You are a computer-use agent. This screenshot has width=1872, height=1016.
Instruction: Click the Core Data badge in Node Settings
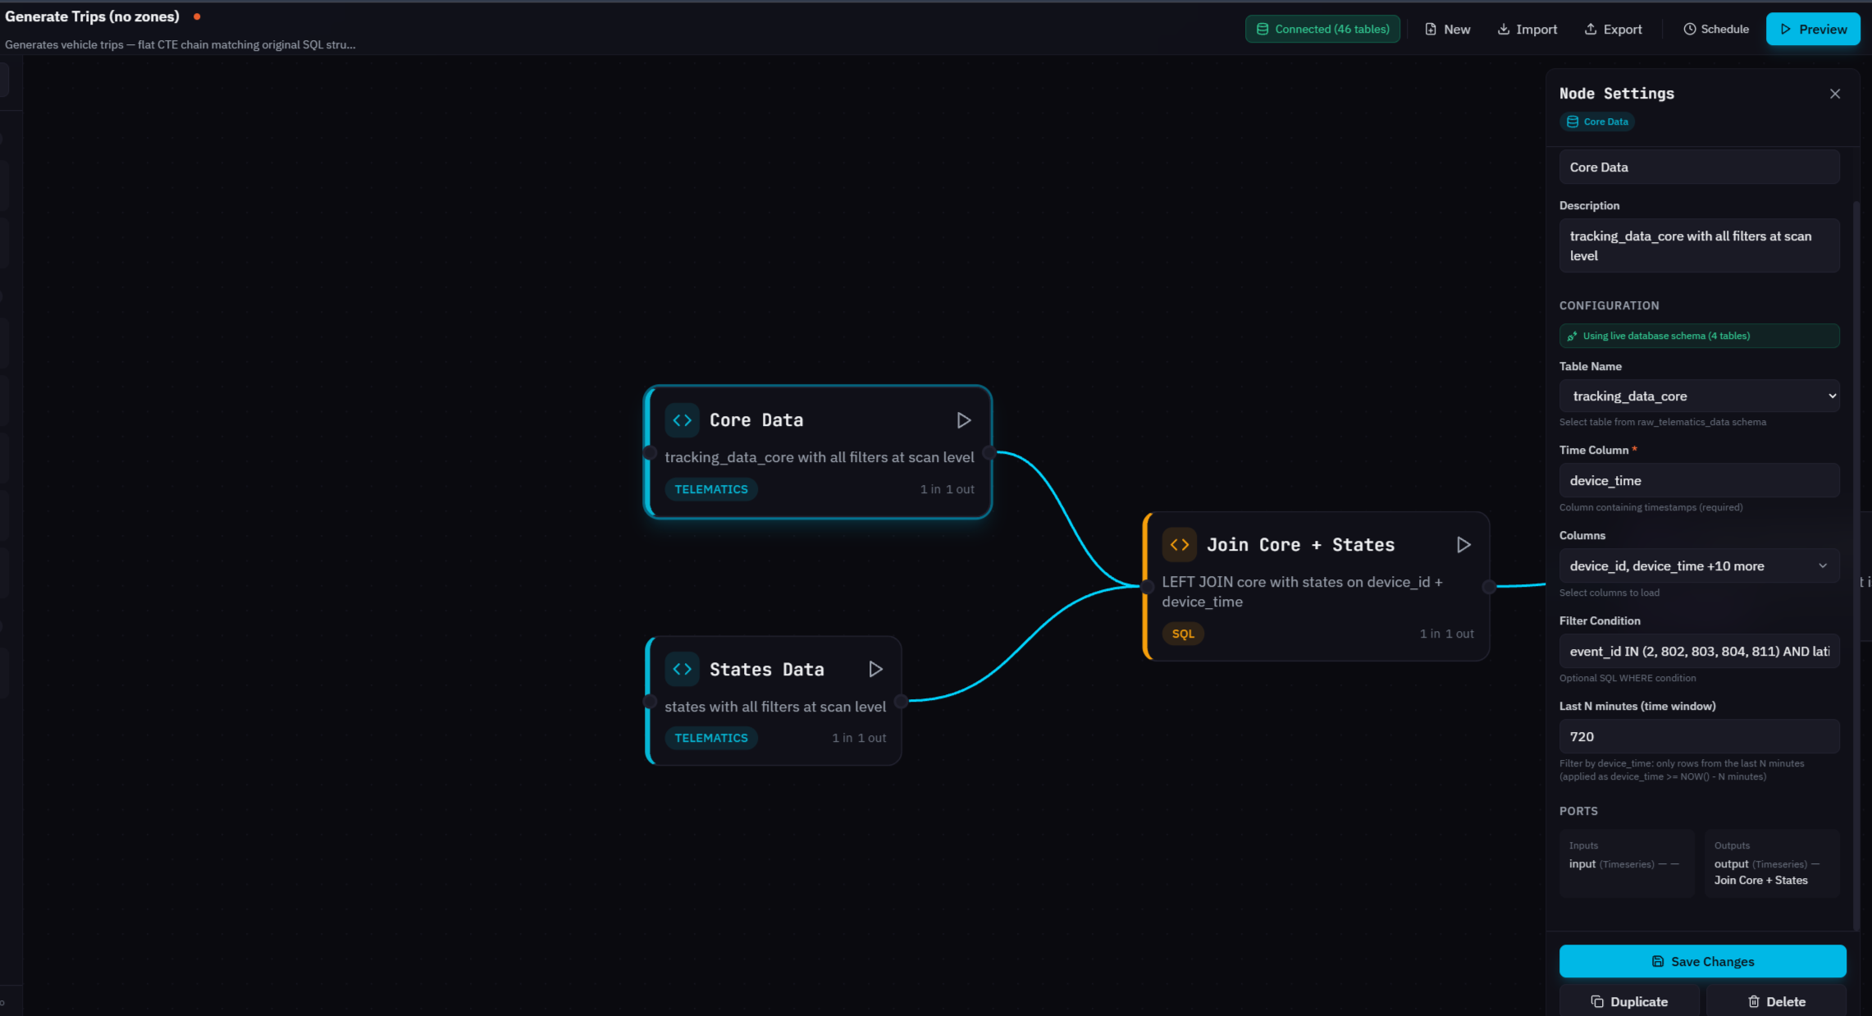pyautogui.click(x=1596, y=121)
